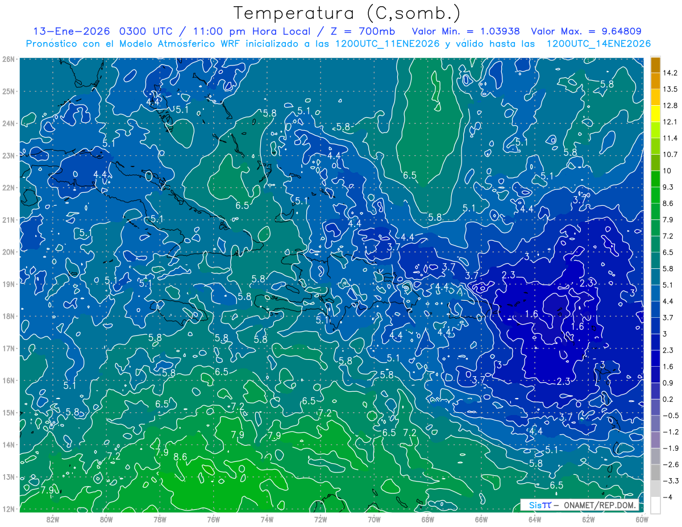The image size is (682, 527).
Task: Click the '70W' longitude axis label
Action: click(374, 519)
